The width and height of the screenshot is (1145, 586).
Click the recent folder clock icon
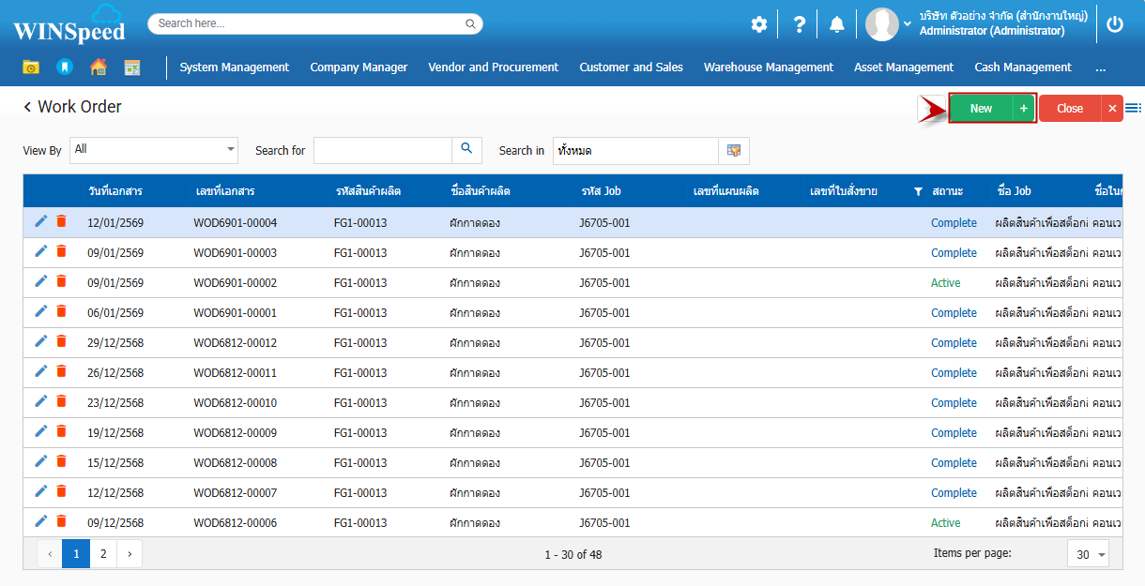[x=31, y=68]
